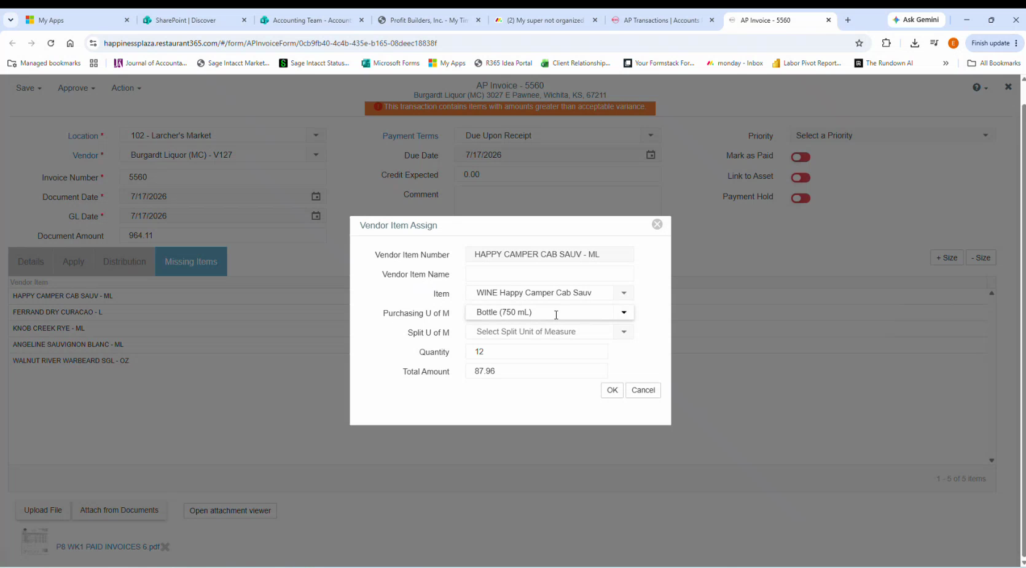Select the Missing Items tab
This screenshot has width=1026, height=568.
[x=191, y=262]
